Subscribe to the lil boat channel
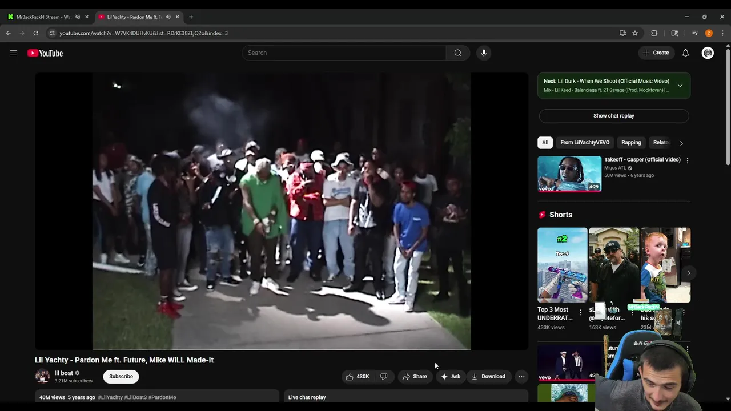This screenshot has height=411, width=731. pyautogui.click(x=121, y=376)
